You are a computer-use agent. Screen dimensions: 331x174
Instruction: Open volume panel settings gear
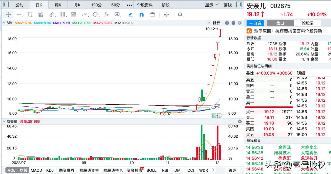(x=240, y=121)
